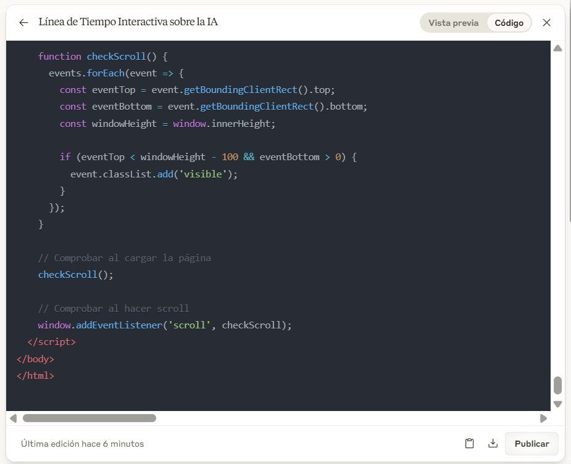Click the vertical scrollbar up arrow
This screenshot has height=464, width=571.
pyautogui.click(x=557, y=48)
